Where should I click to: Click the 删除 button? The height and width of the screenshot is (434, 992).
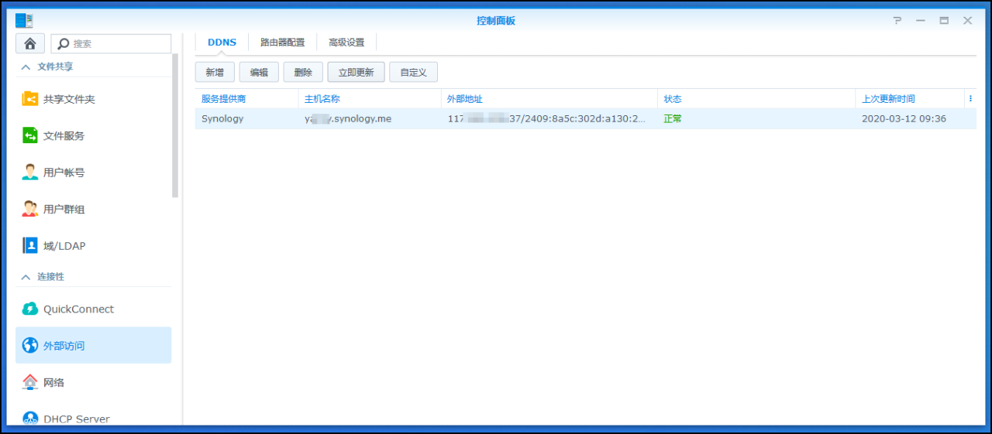[x=303, y=72]
